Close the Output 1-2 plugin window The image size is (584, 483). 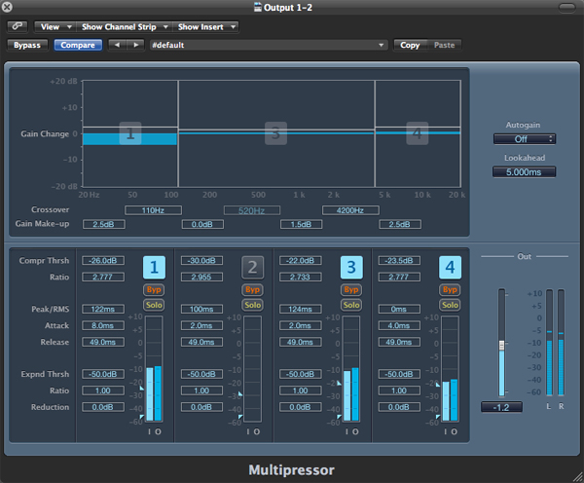[7, 7]
